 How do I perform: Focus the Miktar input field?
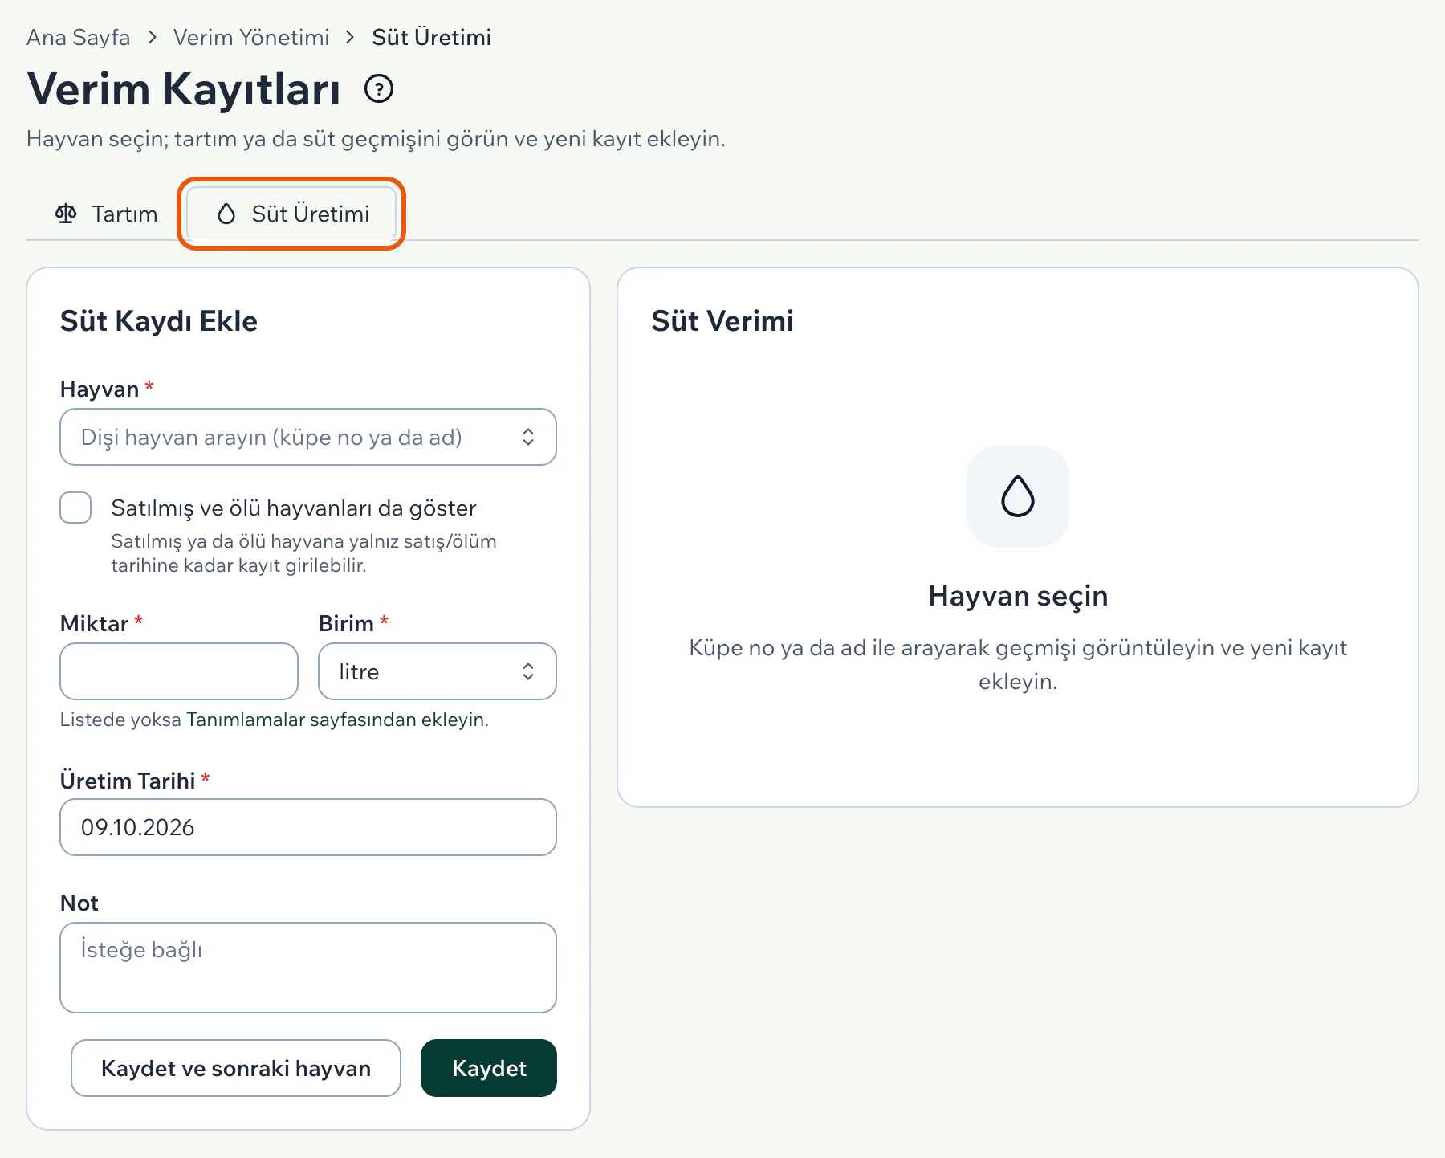tap(179, 671)
